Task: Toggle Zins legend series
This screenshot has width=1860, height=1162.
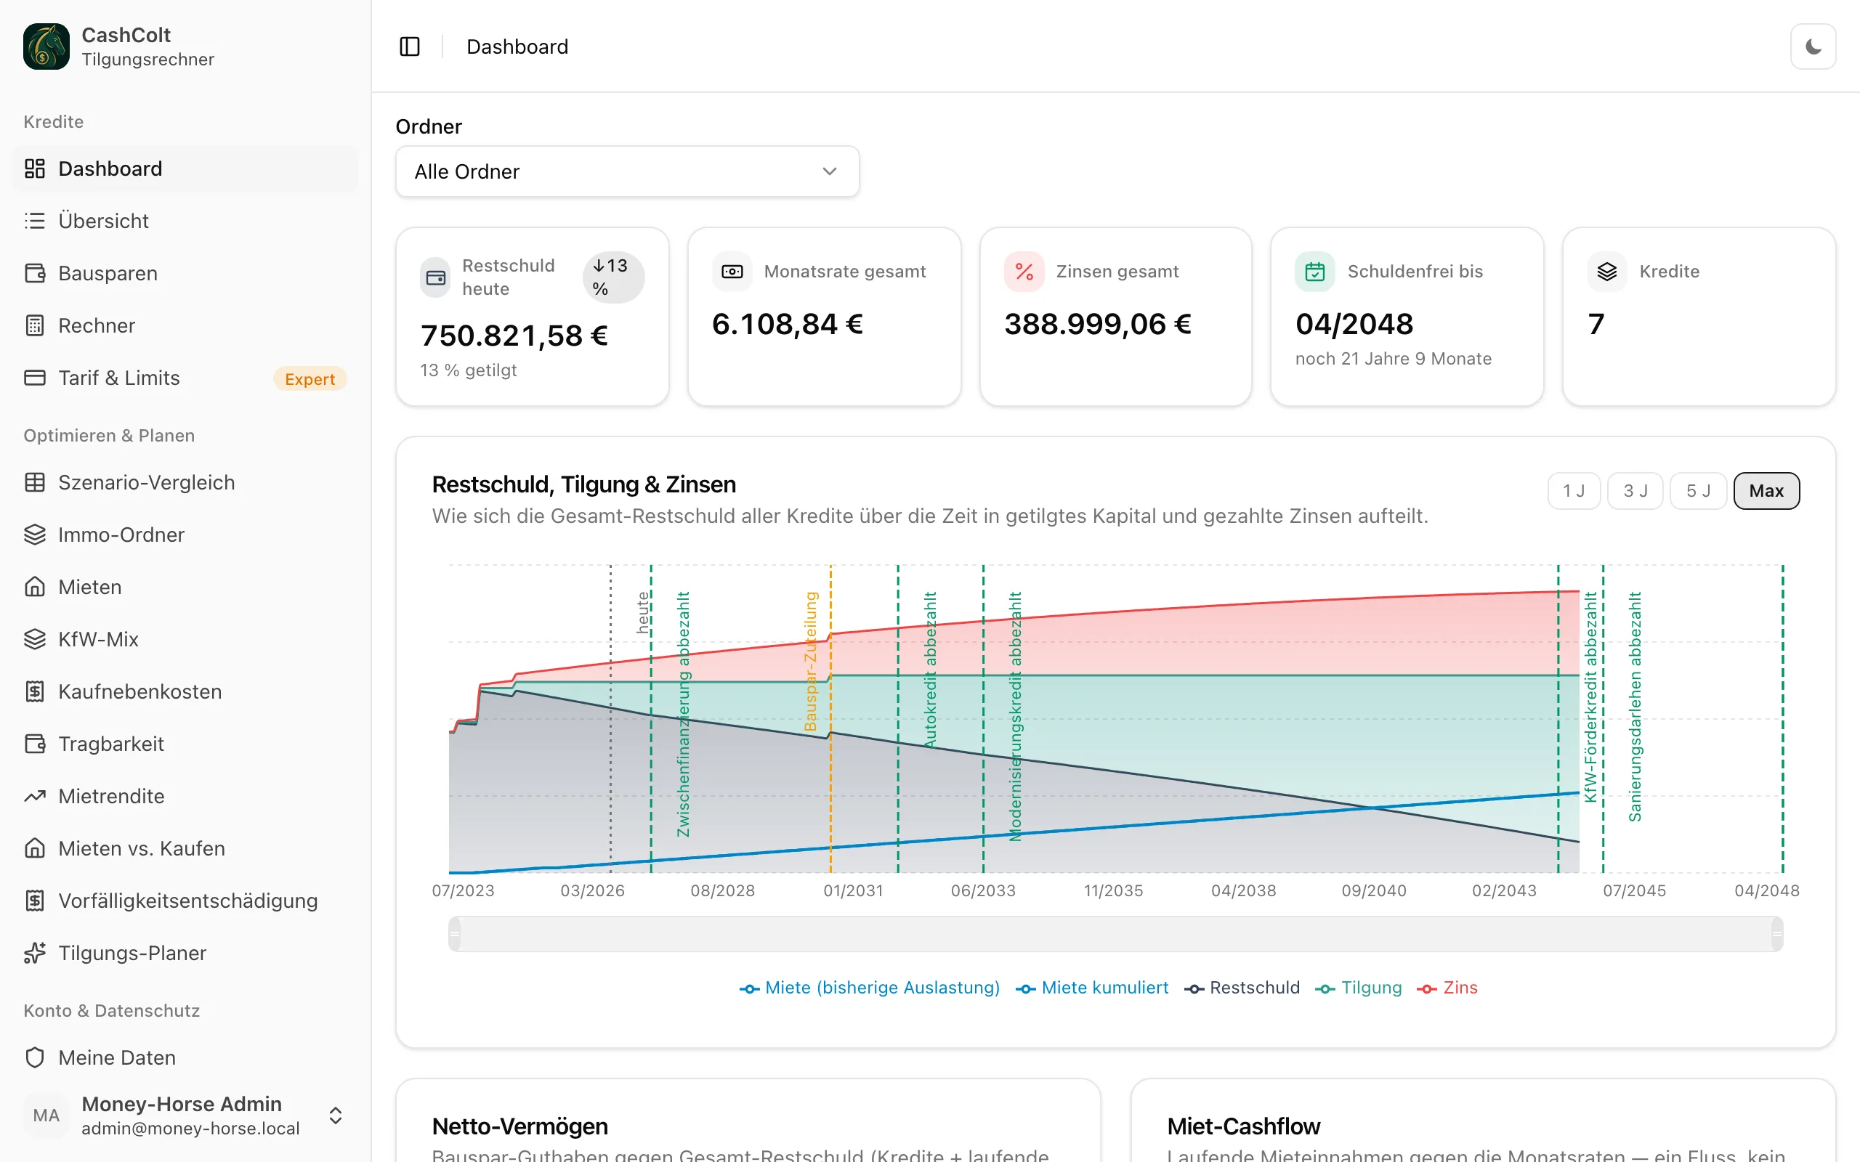Action: 1447,988
